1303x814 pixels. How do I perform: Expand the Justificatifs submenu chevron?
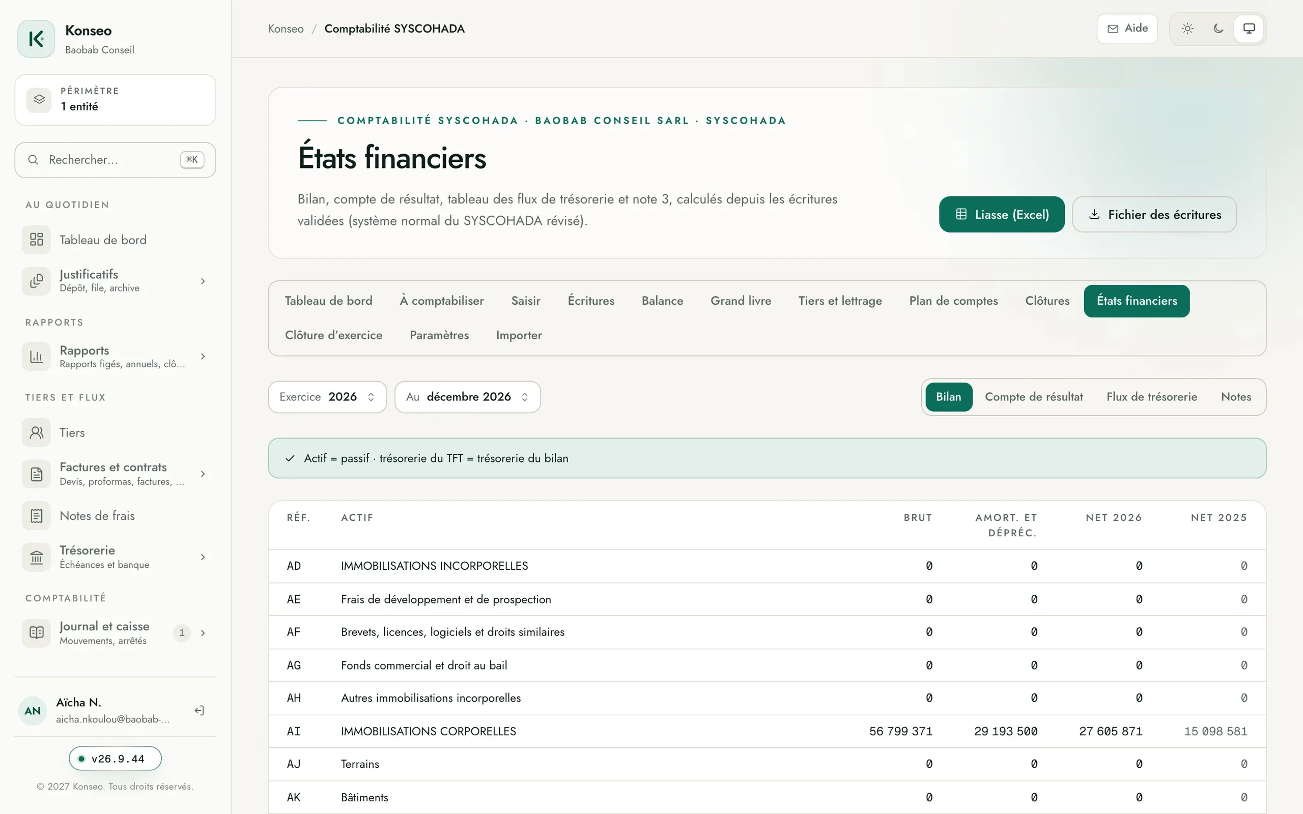(x=203, y=281)
